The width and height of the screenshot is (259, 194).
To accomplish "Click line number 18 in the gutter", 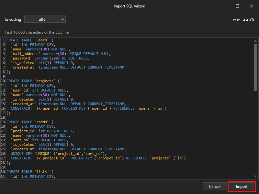I will 3,117.
